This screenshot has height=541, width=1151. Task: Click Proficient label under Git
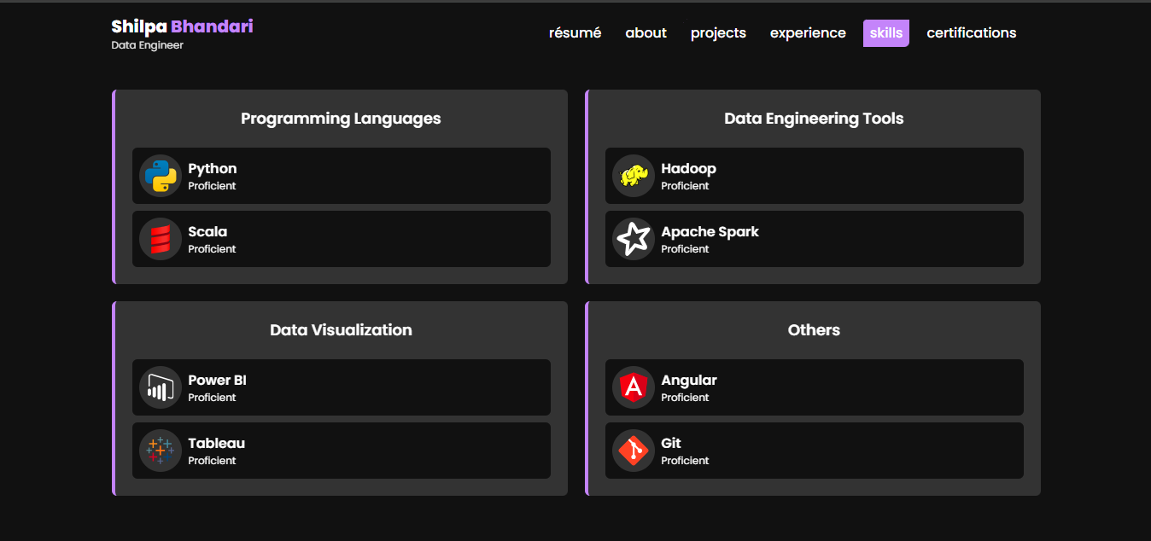(x=685, y=461)
